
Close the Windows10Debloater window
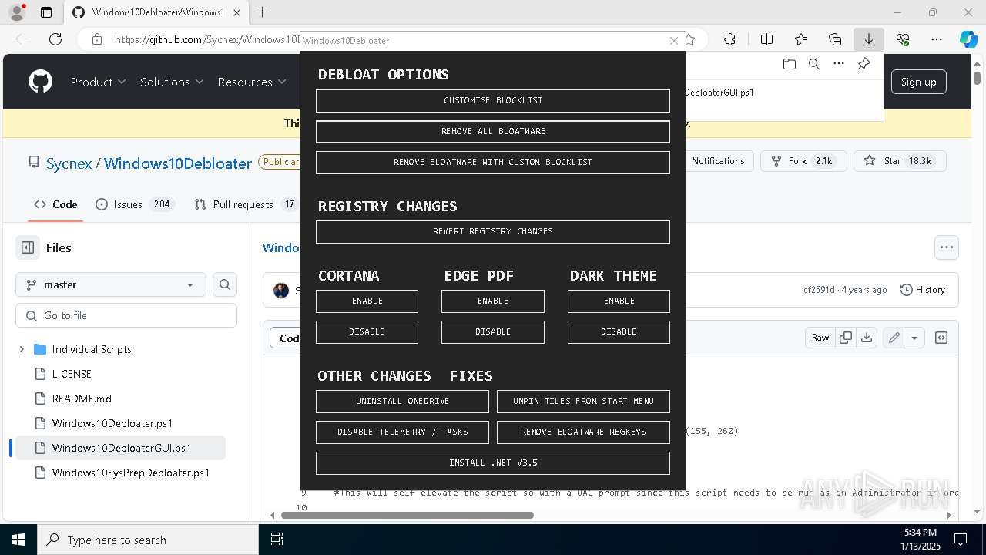(x=674, y=41)
